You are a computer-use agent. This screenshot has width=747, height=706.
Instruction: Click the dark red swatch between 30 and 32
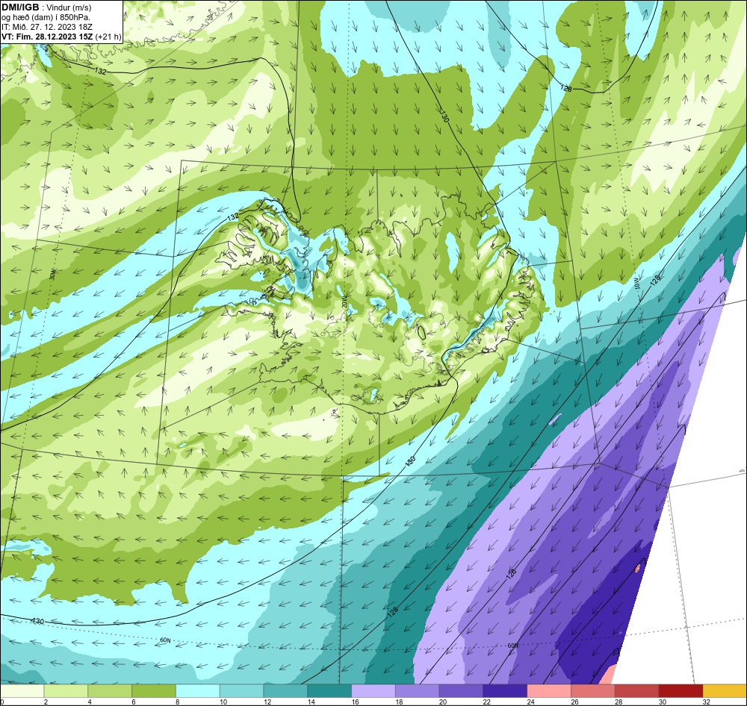[x=681, y=691]
